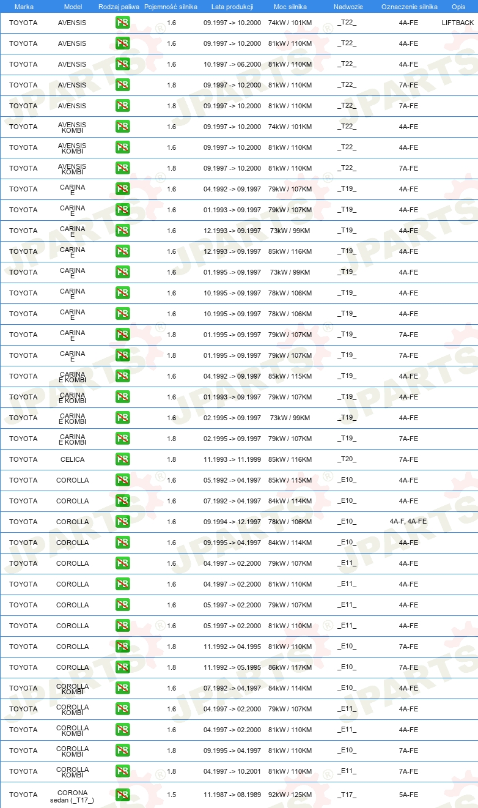Screen dimensions: 478x808
Task: Click the fuel icon for COROLLA 09.1995 -> 04.1997 1.6
Action: pyautogui.click(x=122, y=543)
